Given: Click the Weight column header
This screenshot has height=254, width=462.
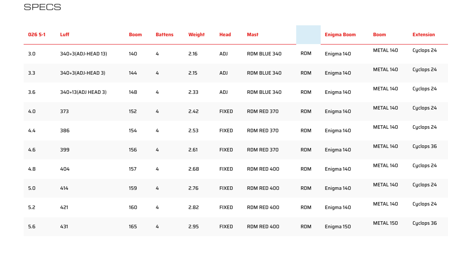Looking at the screenshot, I should pos(196,34).
